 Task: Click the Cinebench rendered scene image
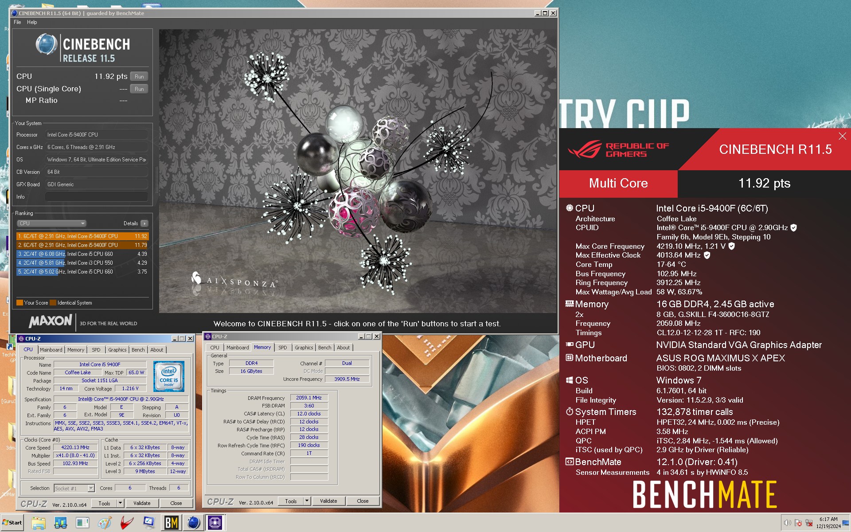358,171
